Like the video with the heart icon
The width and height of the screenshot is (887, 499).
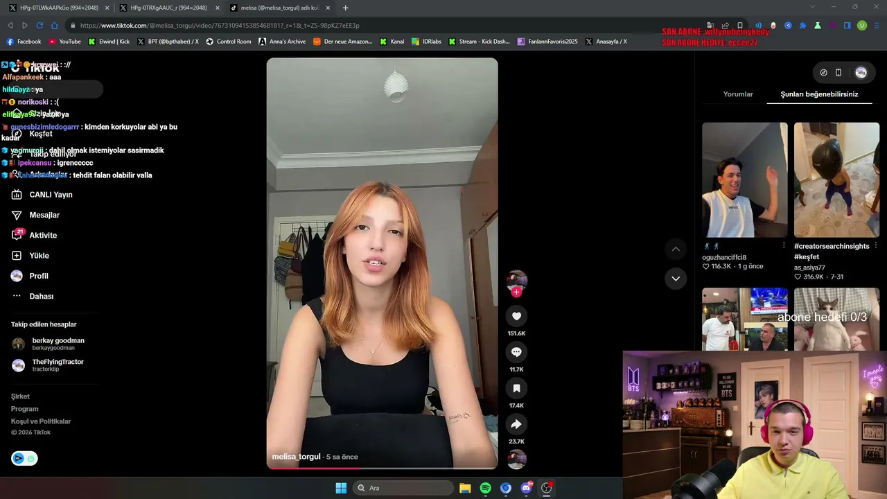pyautogui.click(x=516, y=316)
